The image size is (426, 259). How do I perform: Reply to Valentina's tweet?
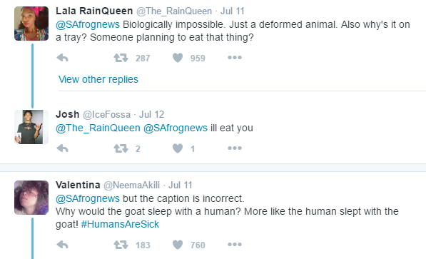(62, 245)
